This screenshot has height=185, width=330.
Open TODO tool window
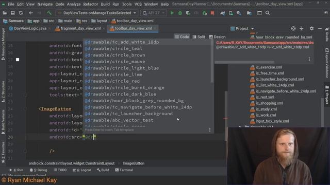[x=60, y=170]
